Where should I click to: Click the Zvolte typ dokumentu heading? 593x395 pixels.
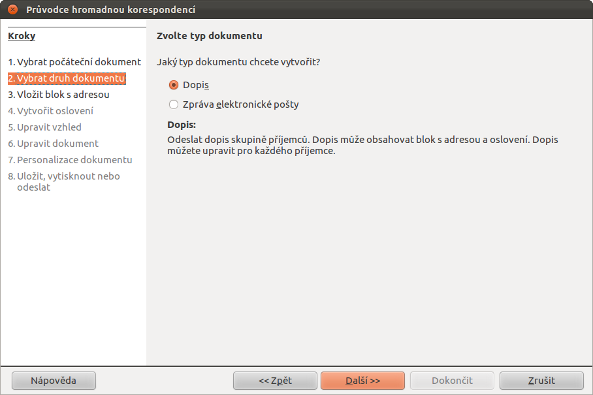pyautogui.click(x=210, y=36)
